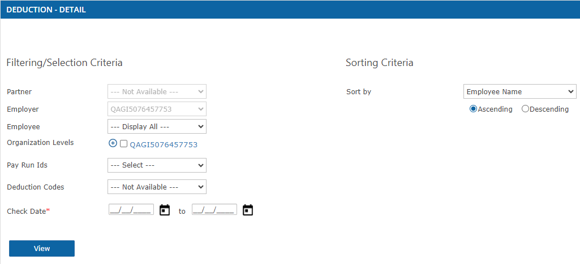Click the Deduction - Detail header title
Screen dimensions: 580x264
[x=46, y=10]
